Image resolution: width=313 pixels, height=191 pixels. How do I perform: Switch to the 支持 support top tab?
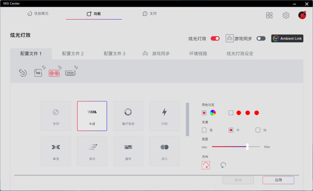(x=150, y=14)
